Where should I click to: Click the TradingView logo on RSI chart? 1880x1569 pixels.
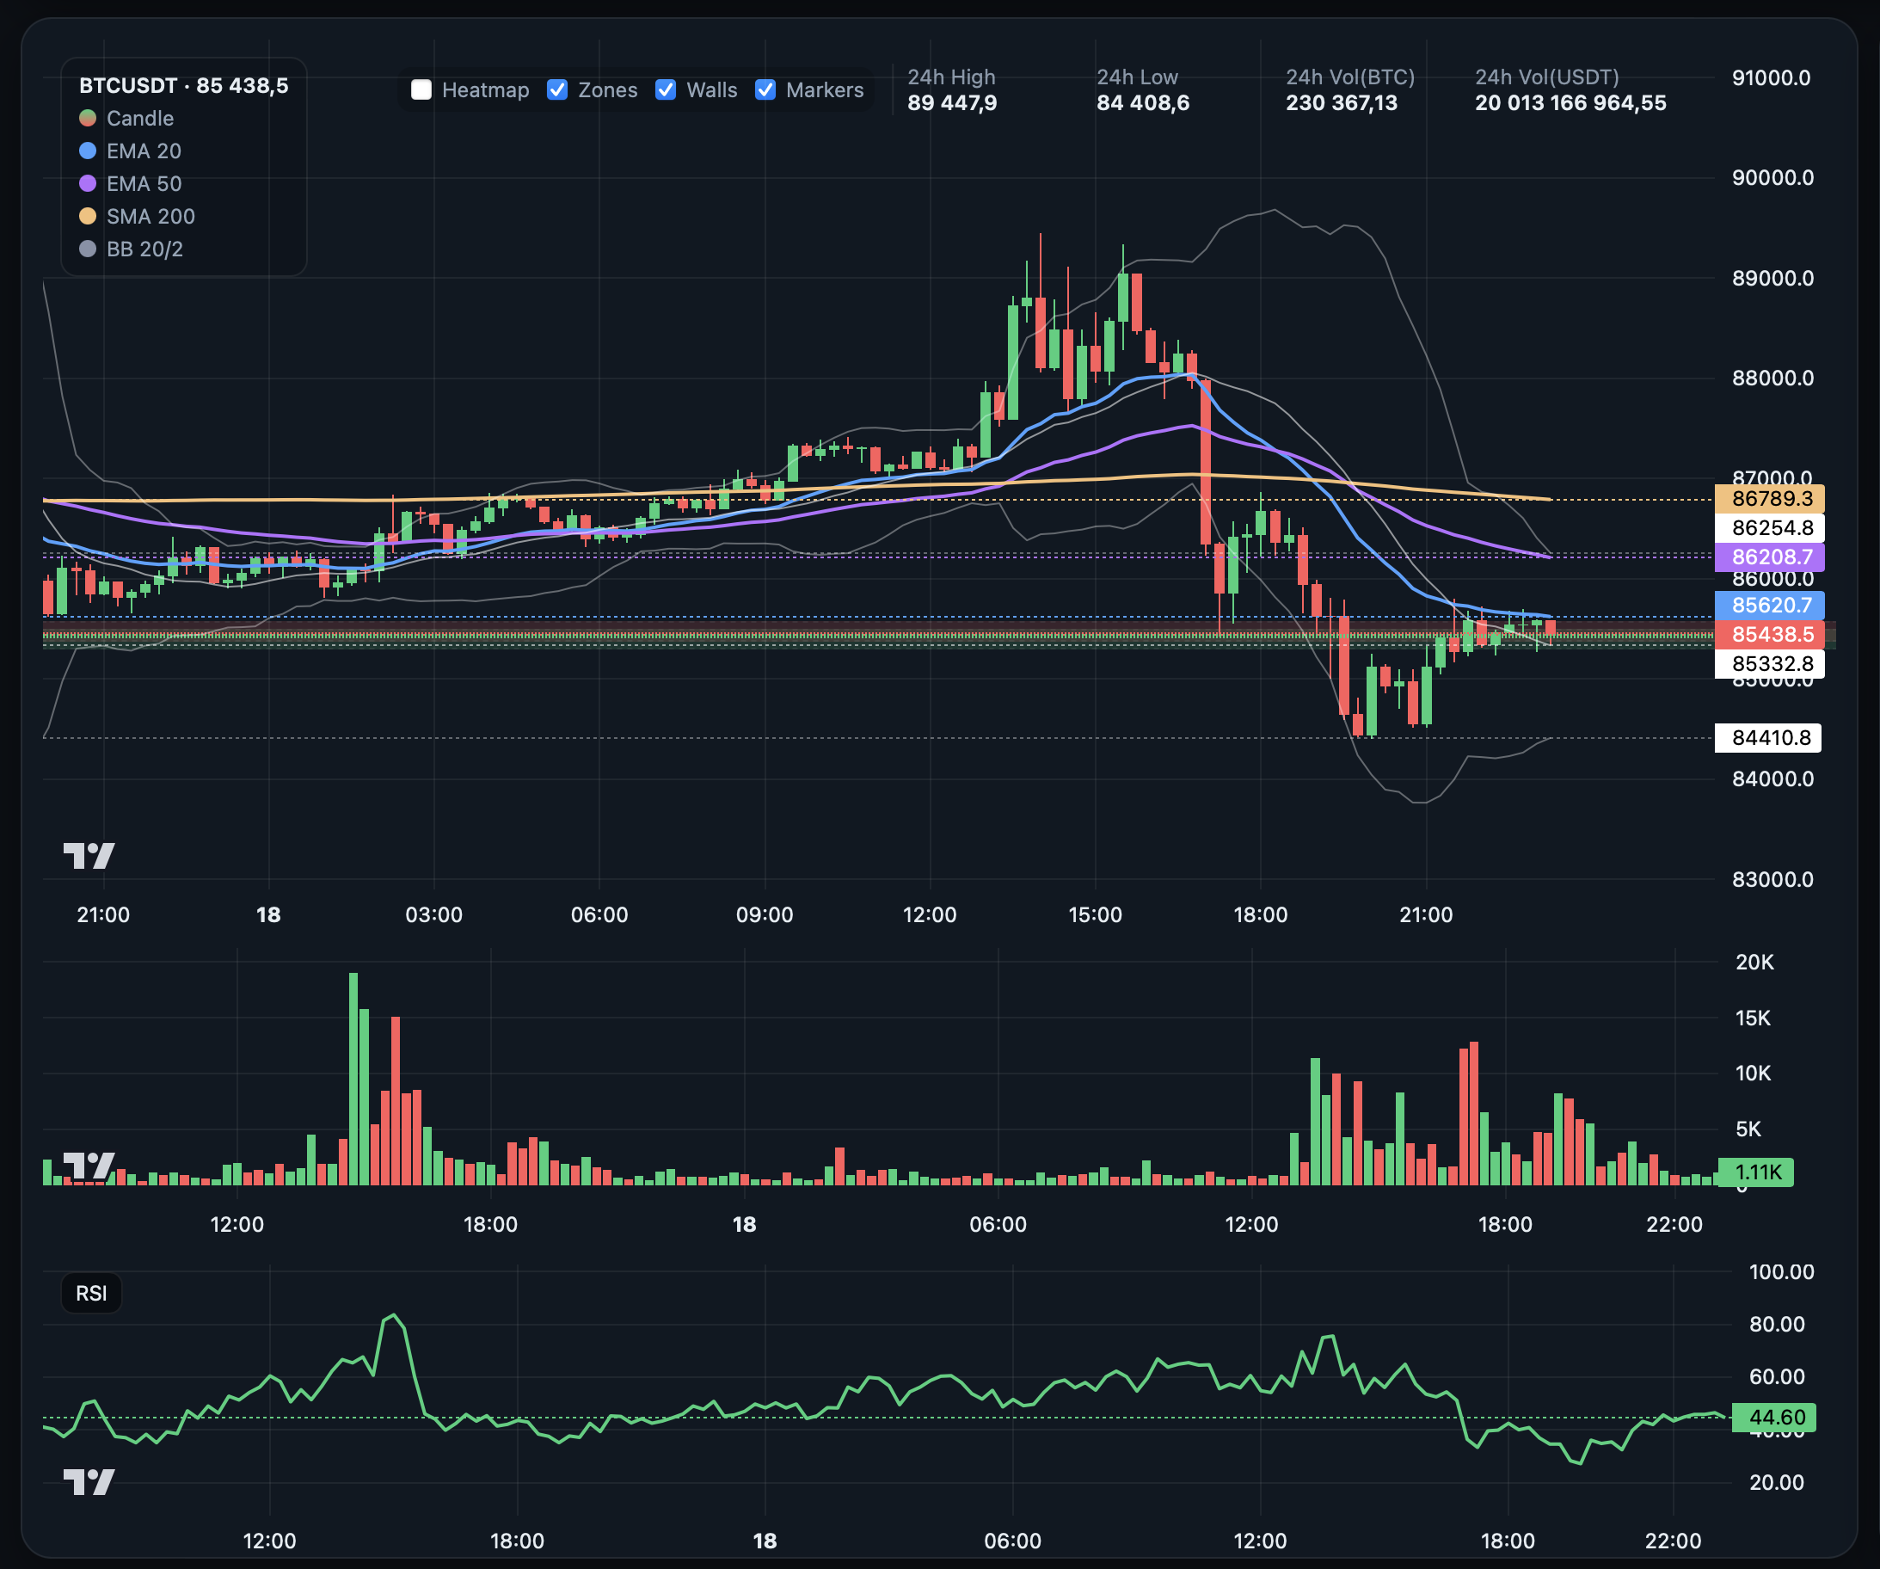pyautogui.click(x=89, y=1482)
